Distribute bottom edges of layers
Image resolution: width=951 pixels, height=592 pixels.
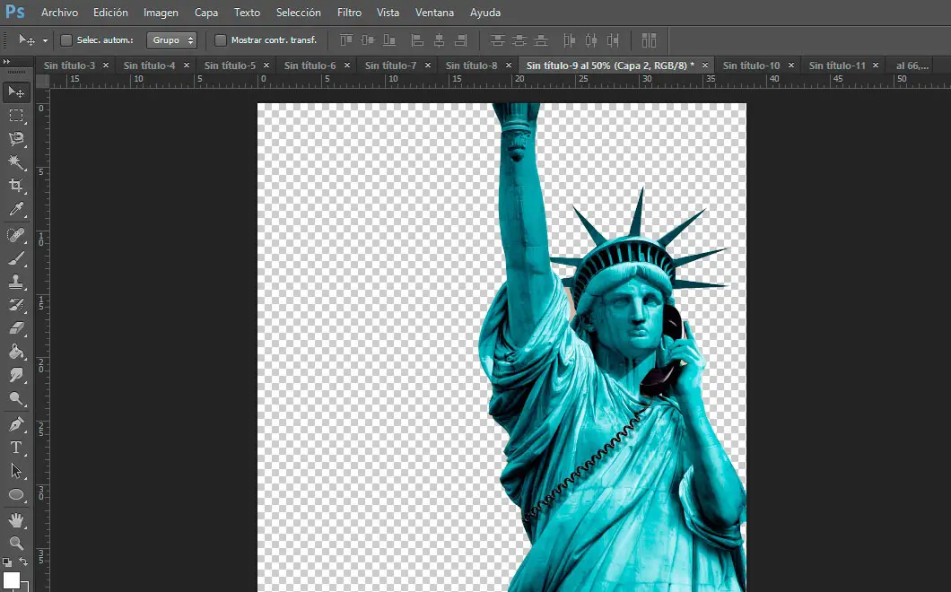click(x=541, y=40)
